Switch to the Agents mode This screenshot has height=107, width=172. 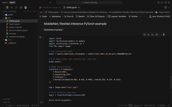5,3
